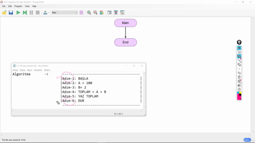This screenshot has width=255, height=143.
Task: Toggle ink visibility with the eye icon
Action: click(x=239, y=48)
